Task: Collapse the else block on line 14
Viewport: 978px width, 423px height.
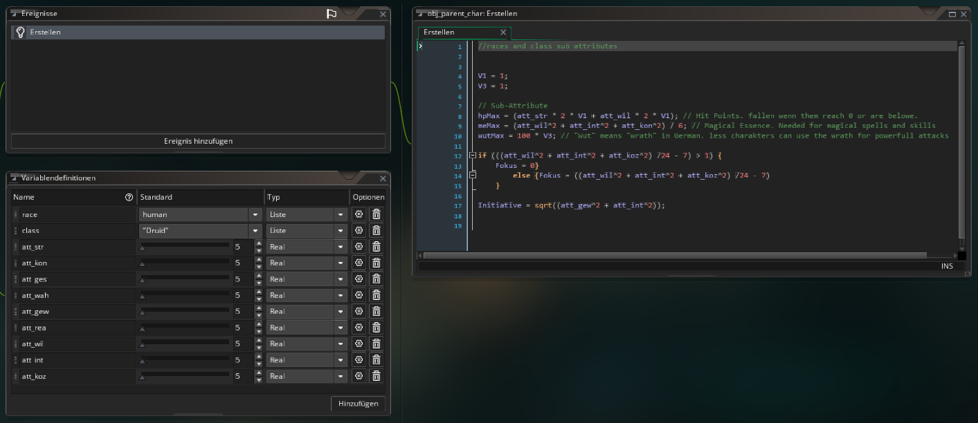Action: click(x=473, y=176)
